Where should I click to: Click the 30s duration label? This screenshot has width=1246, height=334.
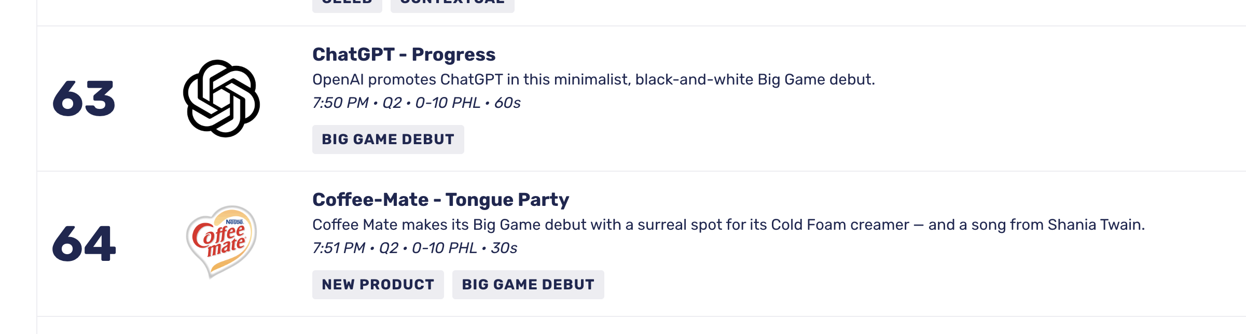click(504, 248)
